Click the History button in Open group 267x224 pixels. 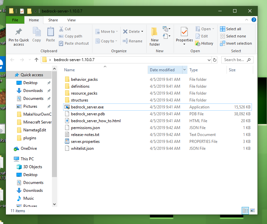point(204,43)
